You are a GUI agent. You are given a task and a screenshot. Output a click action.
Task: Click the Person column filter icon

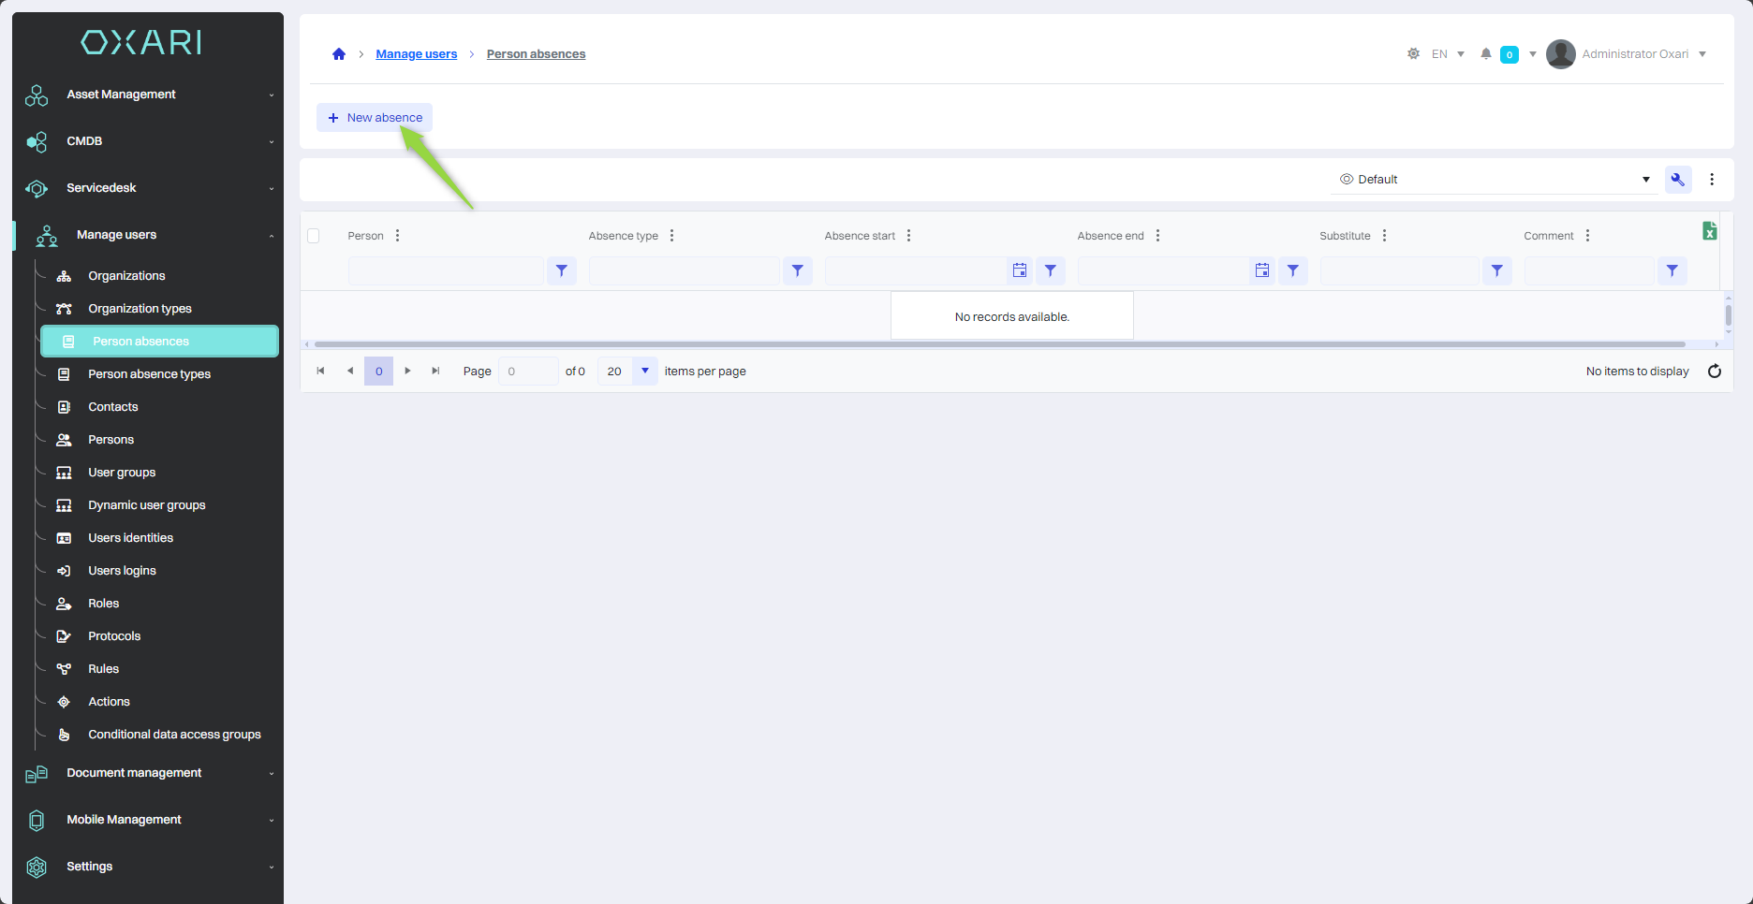561,270
